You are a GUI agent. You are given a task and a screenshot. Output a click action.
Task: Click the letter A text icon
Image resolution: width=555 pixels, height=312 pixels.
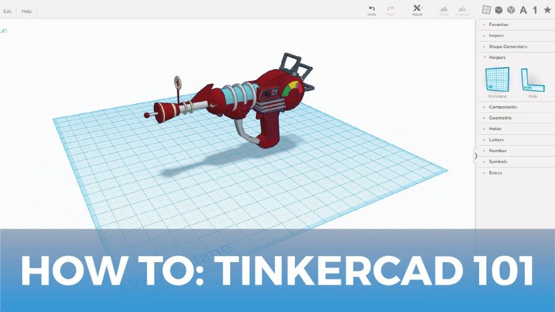(523, 10)
